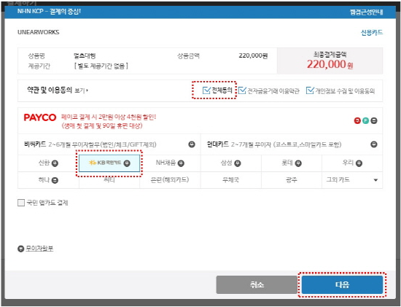Click the info icon beside 현대카드 installment text
The width and height of the screenshot is (401, 307).
point(374,144)
